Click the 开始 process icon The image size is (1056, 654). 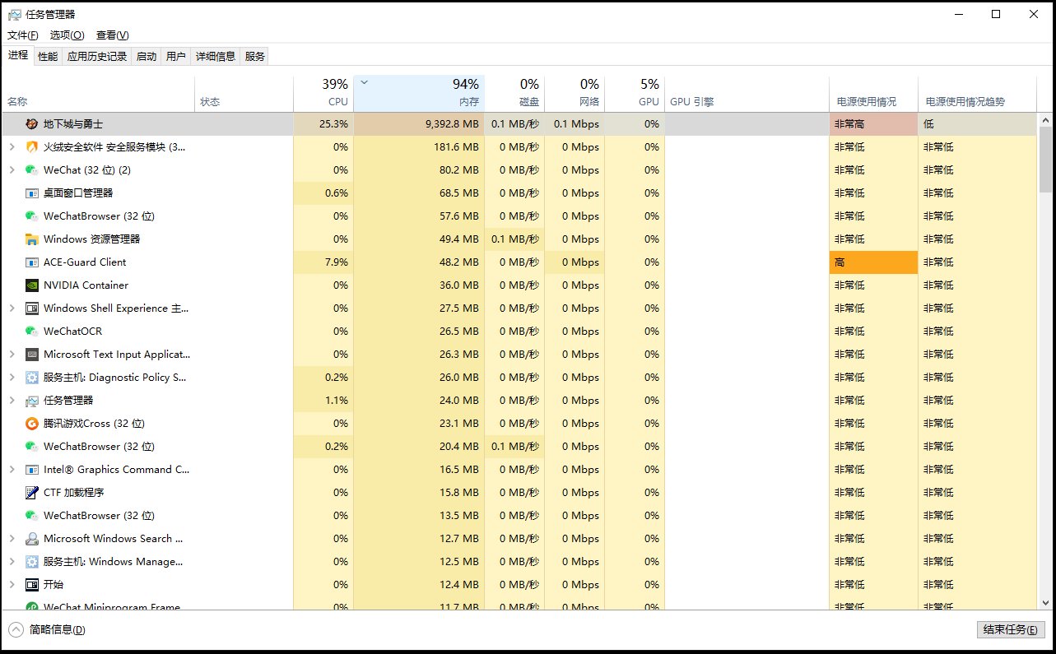(x=31, y=584)
